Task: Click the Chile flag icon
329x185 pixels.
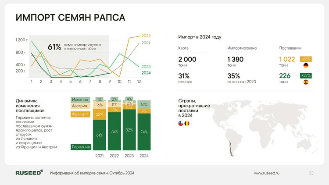Action: (x=181, y=124)
